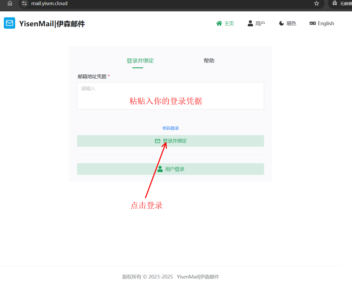
Task: Select the home icon next to 主页
Action: click(219, 23)
